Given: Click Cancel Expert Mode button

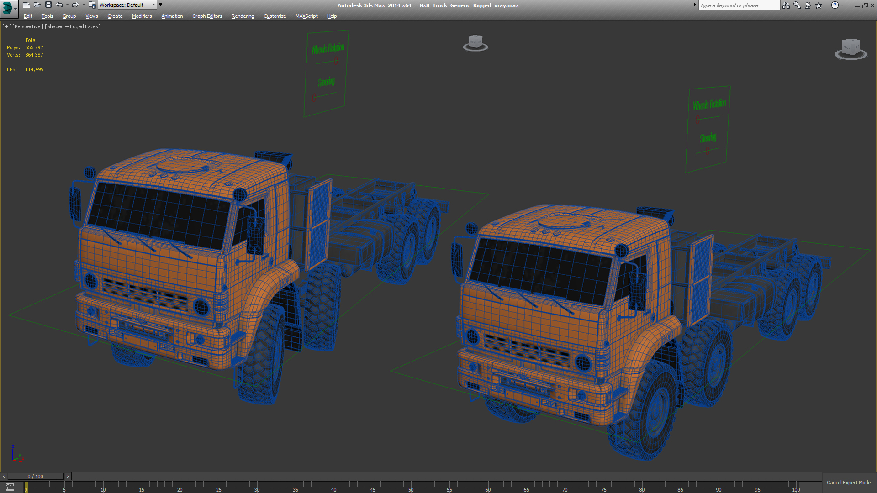Looking at the screenshot, I should point(848,483).
